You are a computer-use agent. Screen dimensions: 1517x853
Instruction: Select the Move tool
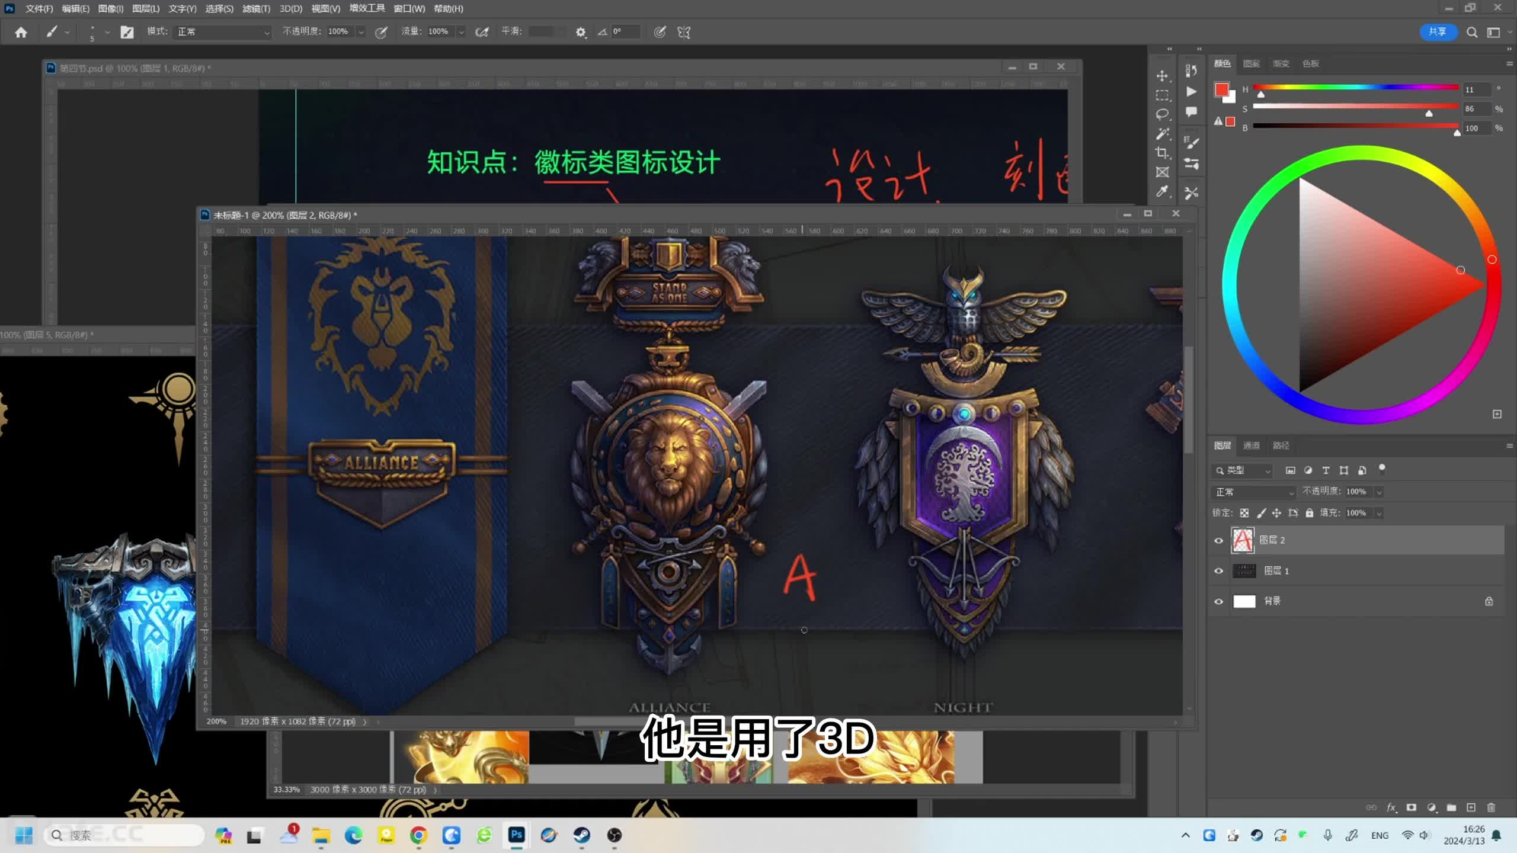1162,76
